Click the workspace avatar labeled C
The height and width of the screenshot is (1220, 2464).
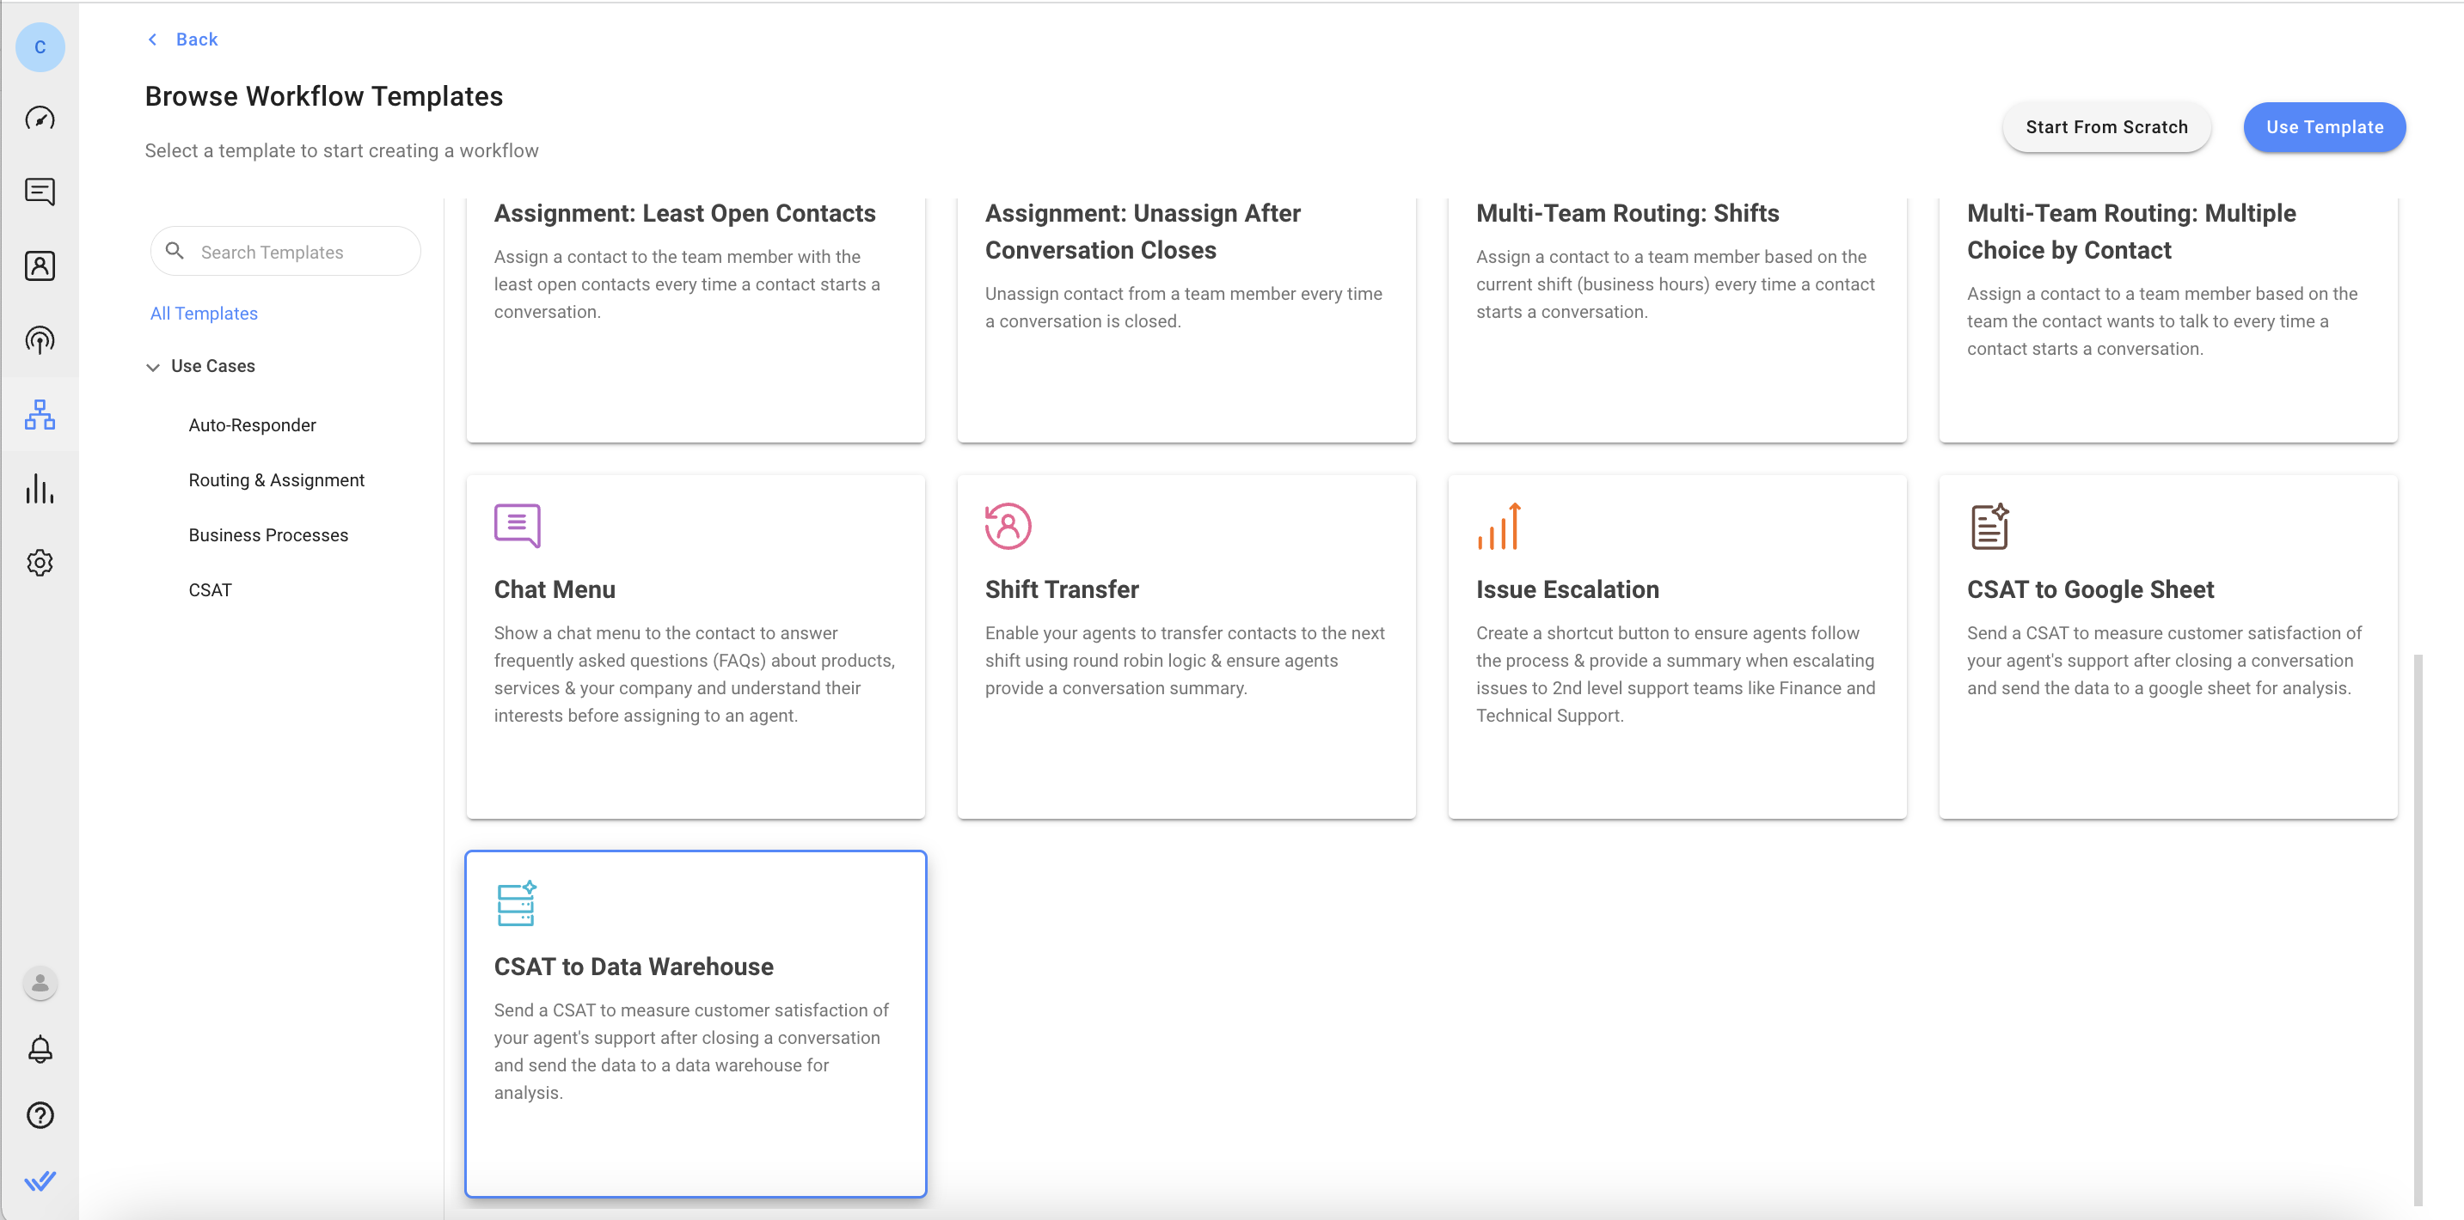point(40,47)
